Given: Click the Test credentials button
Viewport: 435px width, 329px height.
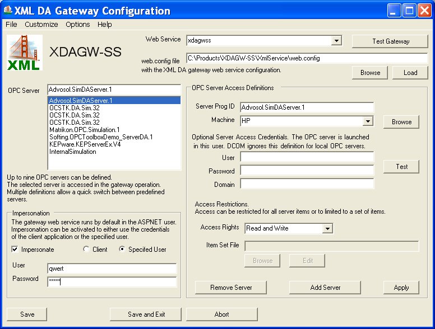Looking at the screenshot, I should coord(401,167).
